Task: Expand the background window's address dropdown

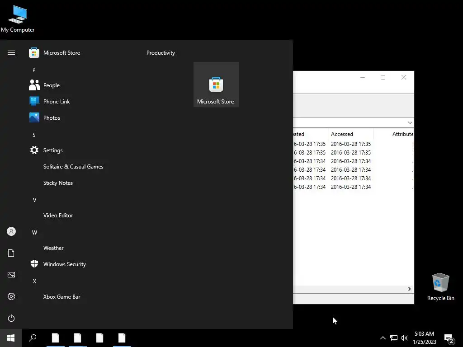Action: click(410, 123)
